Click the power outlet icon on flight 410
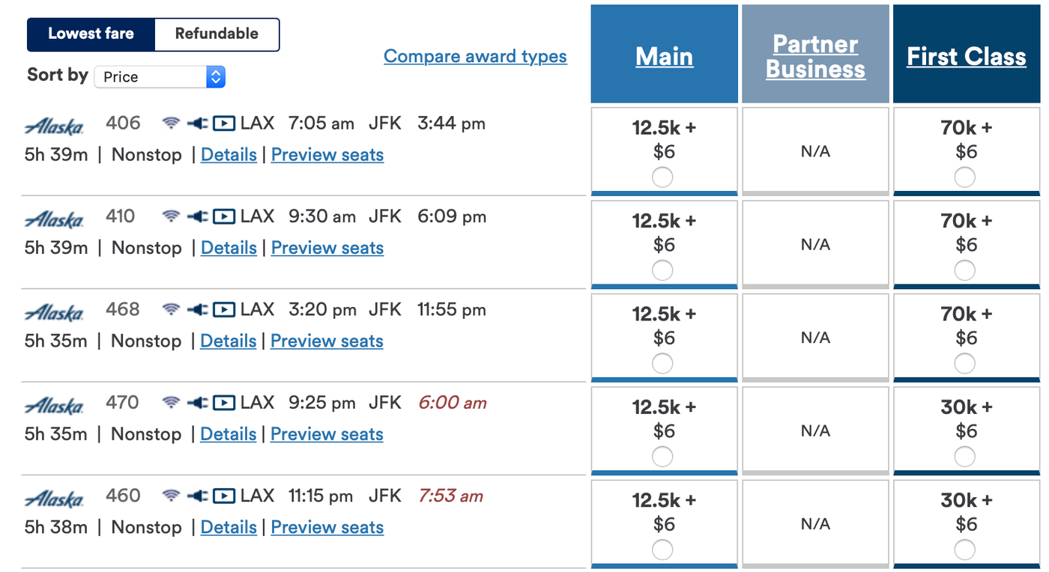This screenshot has width=1049, height=572. pyautogui.click(x=196, y=216)
